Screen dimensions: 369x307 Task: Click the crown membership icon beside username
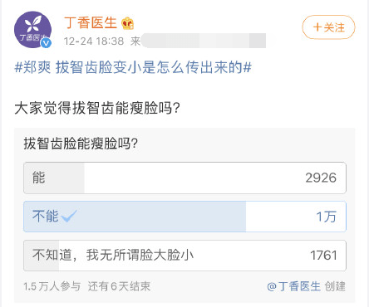pos(128,23)
